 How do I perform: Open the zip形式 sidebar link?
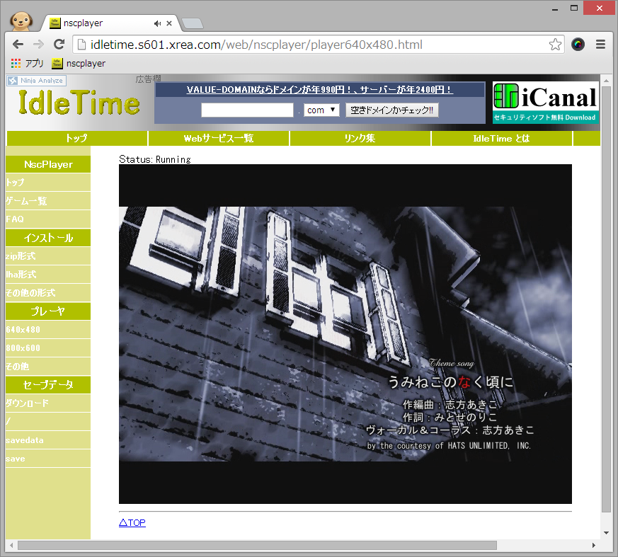point(48,256)
